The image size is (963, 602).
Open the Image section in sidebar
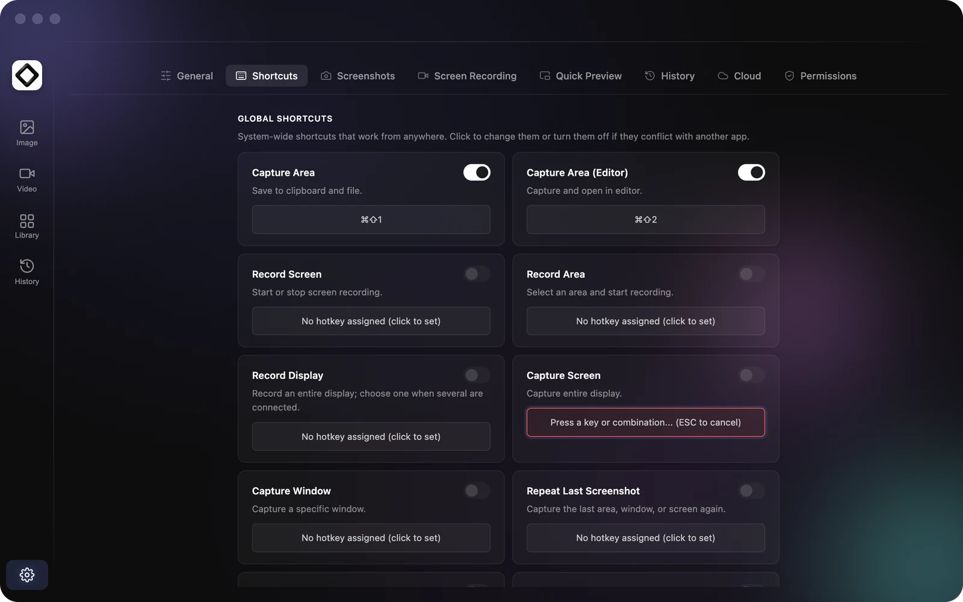(x=26, y=133)
